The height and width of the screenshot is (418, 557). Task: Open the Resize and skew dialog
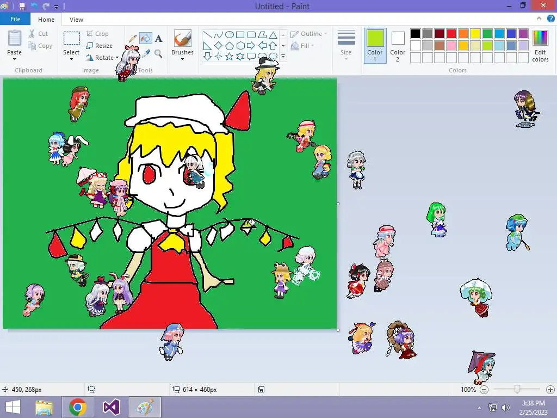pyautogui.click(x=100, y=46)
